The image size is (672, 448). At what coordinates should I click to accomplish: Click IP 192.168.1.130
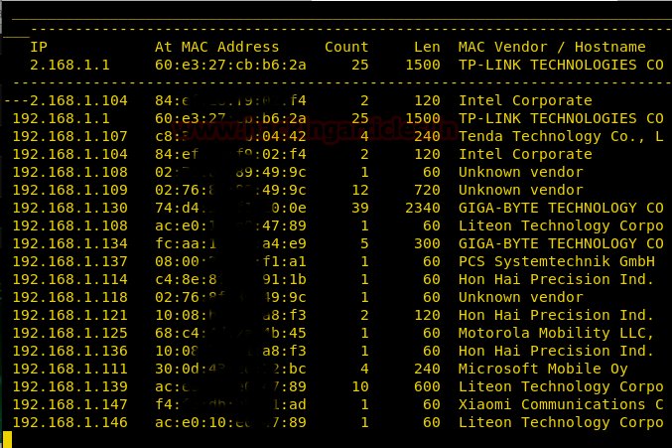coord(70,208)
